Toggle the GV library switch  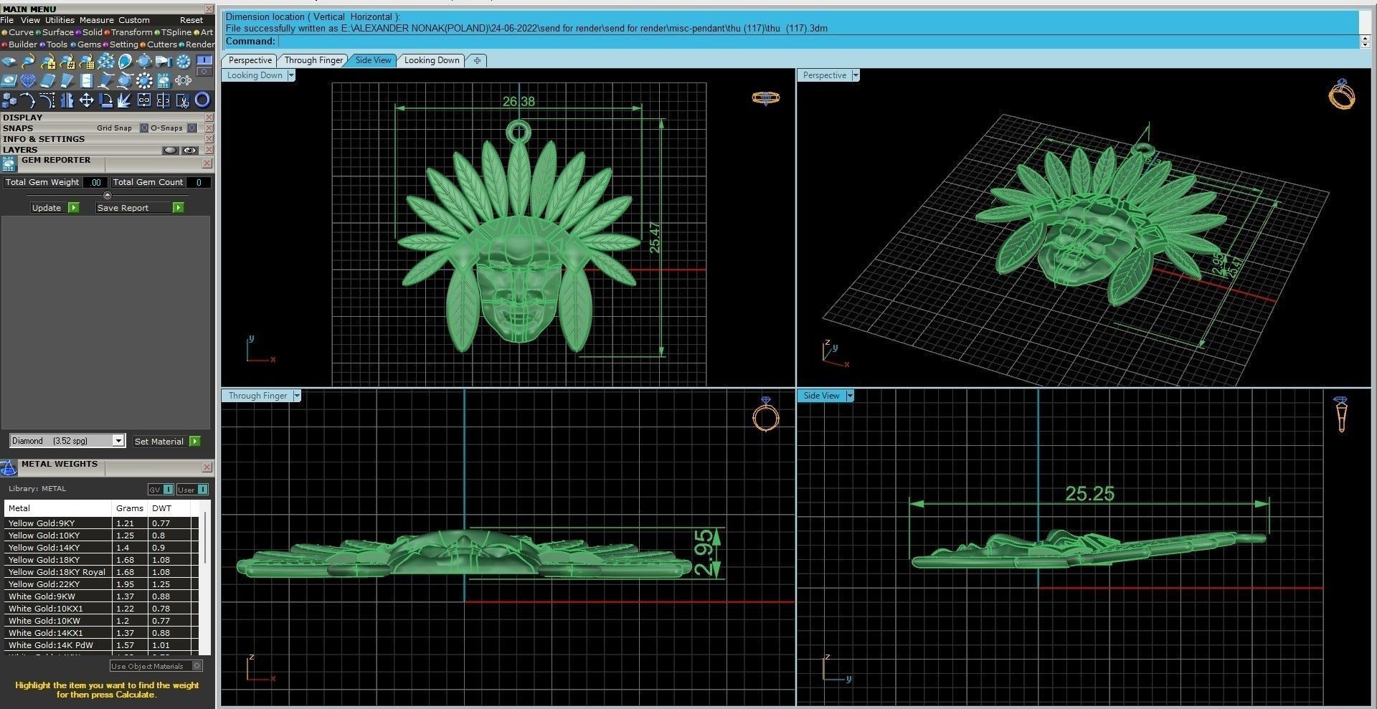click(x=161, y=490)
